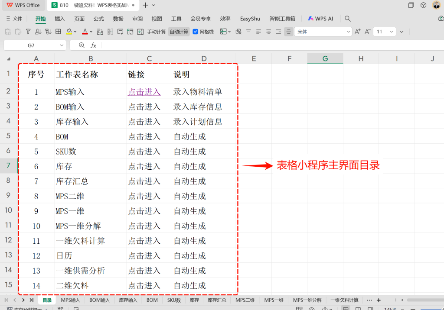The image size is (444, 310).
Task: Uncheck the 网格线 gridlines checkbox
Action: [196, 32]
